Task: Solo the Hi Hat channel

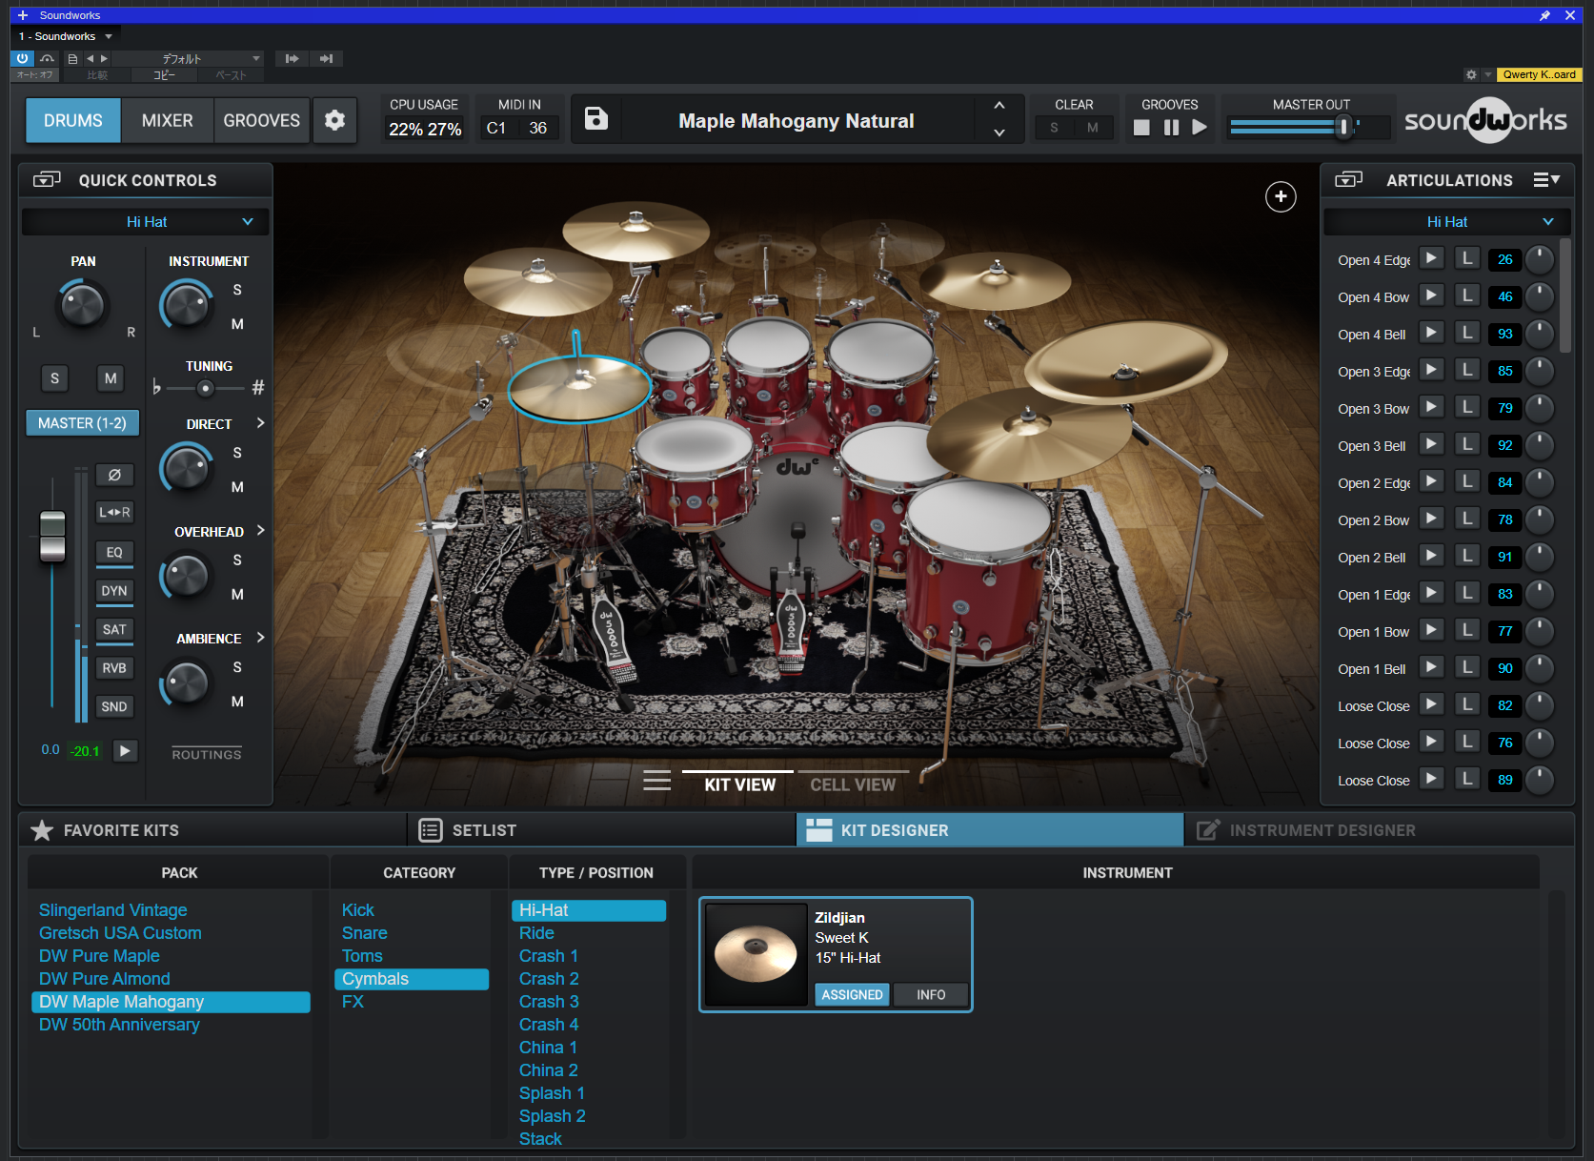Action: pyautogui.click(x=54, y=378)
